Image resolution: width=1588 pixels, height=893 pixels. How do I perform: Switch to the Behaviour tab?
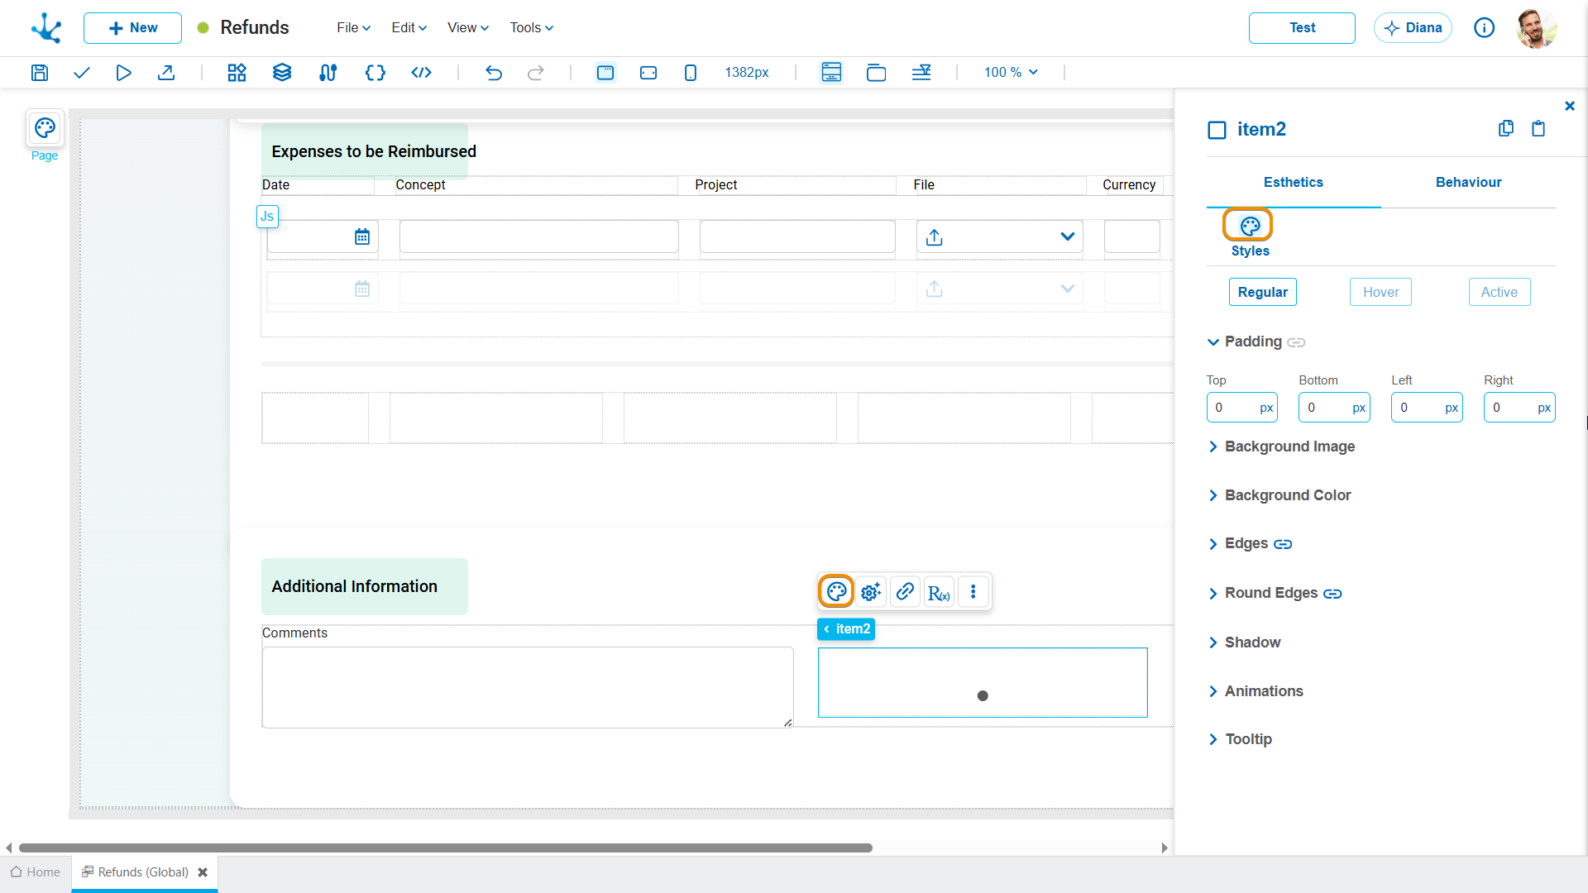pos(1468,183)
